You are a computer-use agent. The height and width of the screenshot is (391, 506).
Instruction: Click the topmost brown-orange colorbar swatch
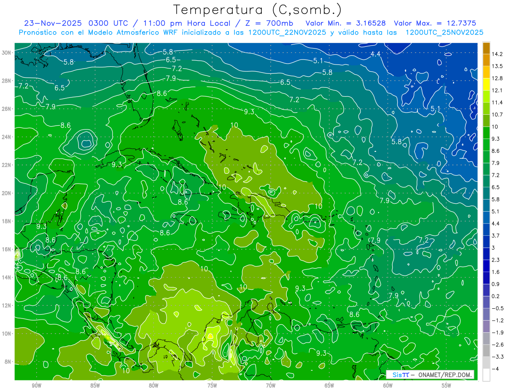(486, 48)
